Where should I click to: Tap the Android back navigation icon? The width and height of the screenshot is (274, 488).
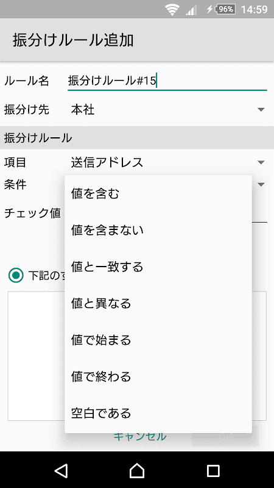pyautogui.click(x=61, y=470)
